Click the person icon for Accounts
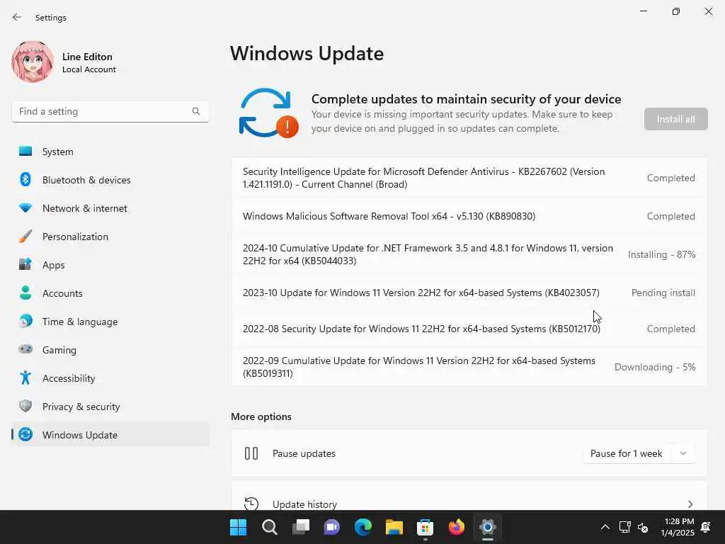The image size is (725, 544). [25, 293]
